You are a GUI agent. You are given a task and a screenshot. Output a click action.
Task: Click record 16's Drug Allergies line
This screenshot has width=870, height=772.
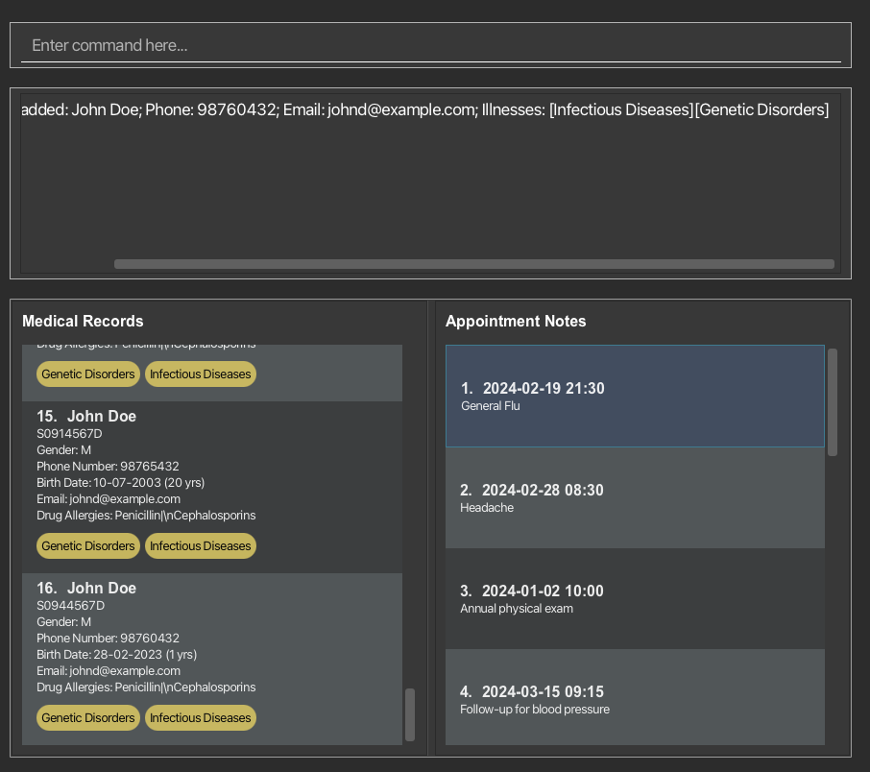(x=146, y=688)
